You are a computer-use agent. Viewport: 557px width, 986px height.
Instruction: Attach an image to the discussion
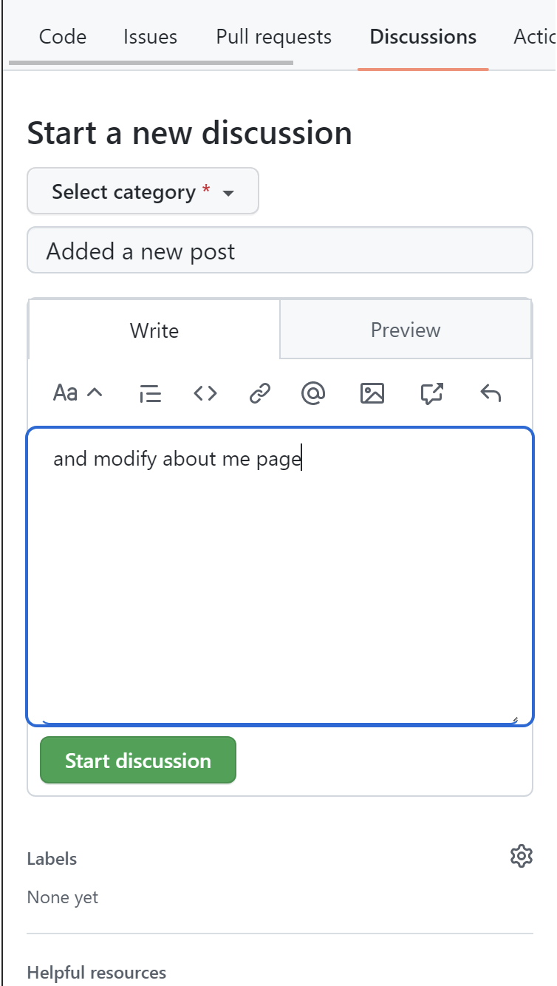tap(373, 392)
